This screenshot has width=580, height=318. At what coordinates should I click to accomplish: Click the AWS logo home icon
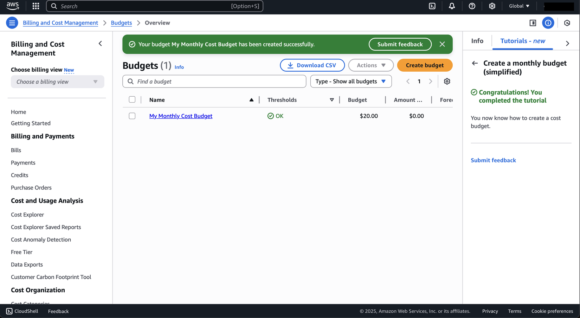coord(13,6)
